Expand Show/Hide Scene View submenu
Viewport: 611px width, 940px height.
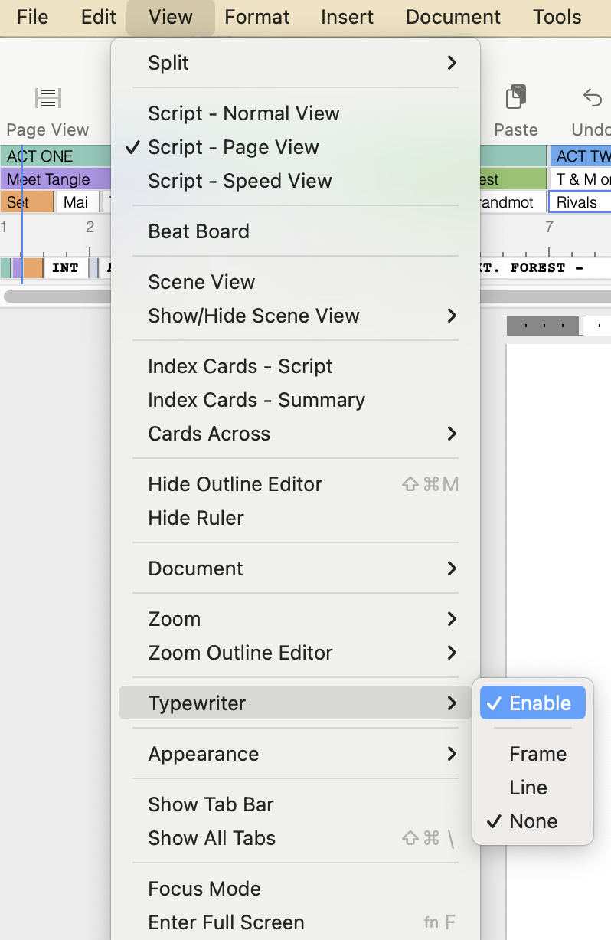click(x=296, y=316)
